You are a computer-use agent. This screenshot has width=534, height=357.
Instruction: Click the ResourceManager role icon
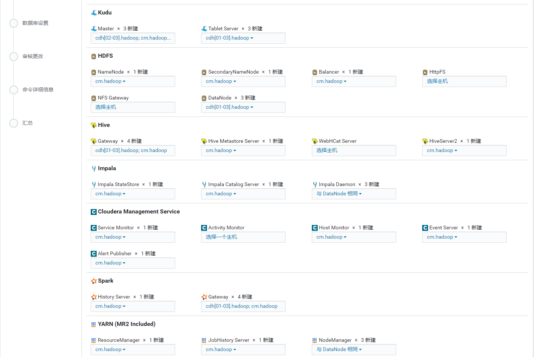point(93,340)
